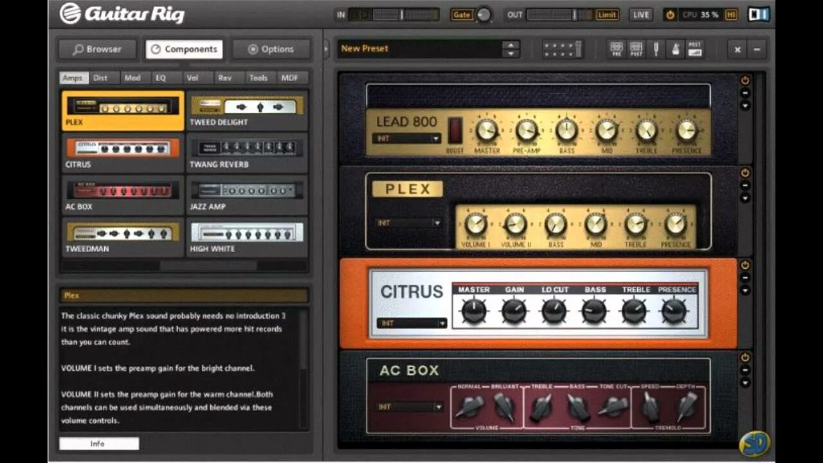Open the Tuner with the tuning fork icon
Image resolution: width=823 pixels, height=463 pixels.
click(656, 50)
